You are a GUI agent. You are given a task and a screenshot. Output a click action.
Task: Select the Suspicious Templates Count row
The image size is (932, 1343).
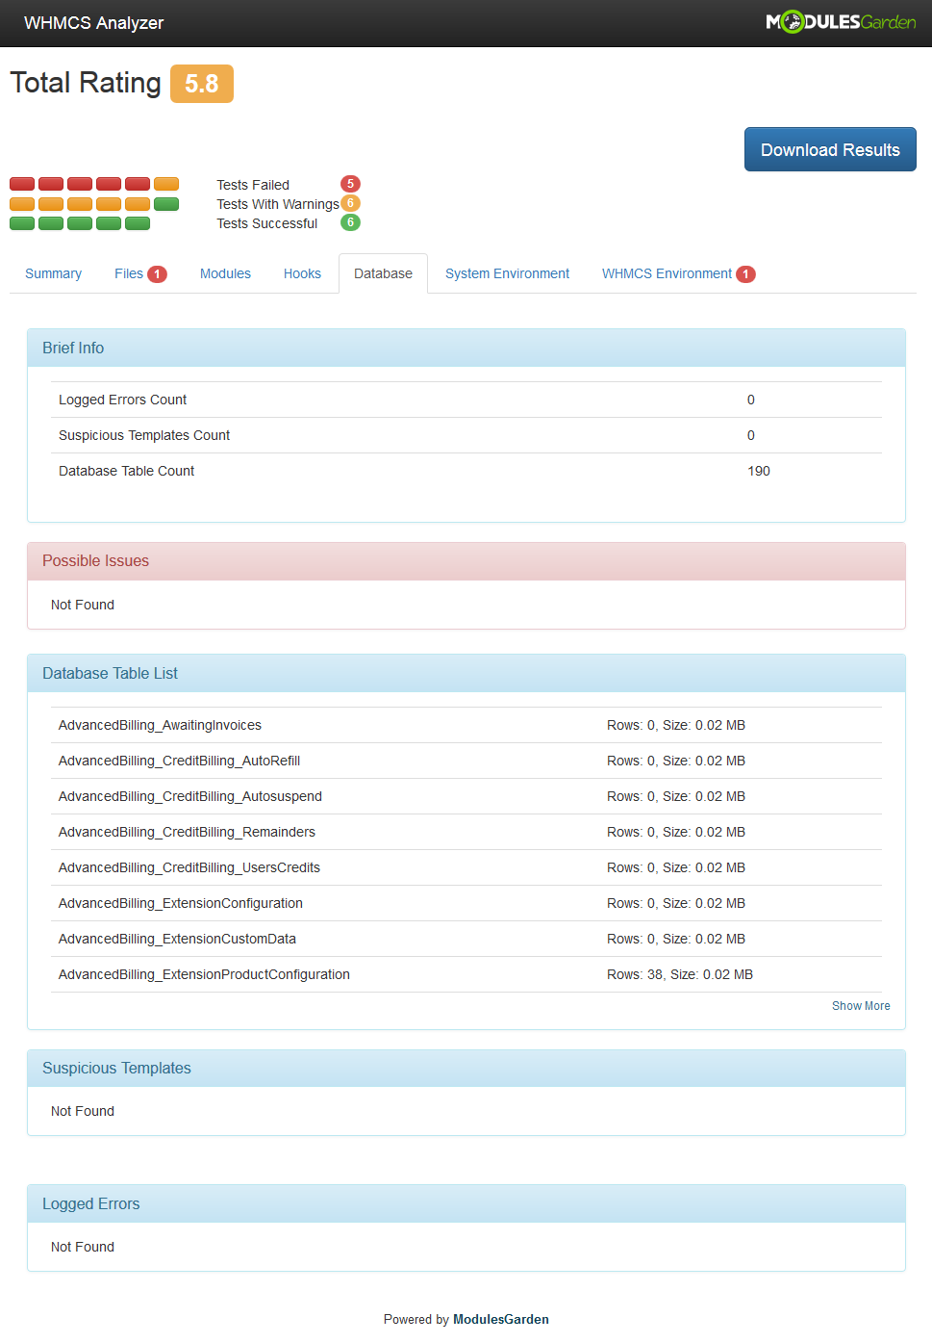(x=466, y=435)
